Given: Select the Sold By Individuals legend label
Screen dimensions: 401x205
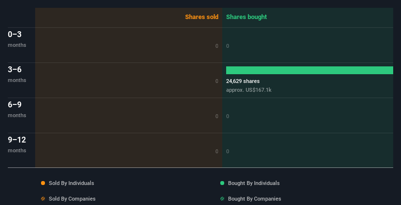Looking at the screenshot, I should click(x=71, y=183).
